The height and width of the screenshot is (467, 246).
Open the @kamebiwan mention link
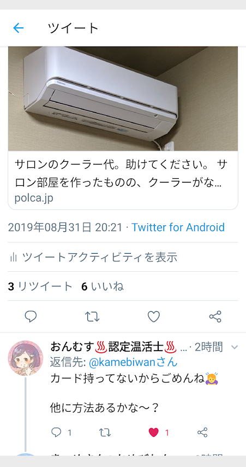133,363
